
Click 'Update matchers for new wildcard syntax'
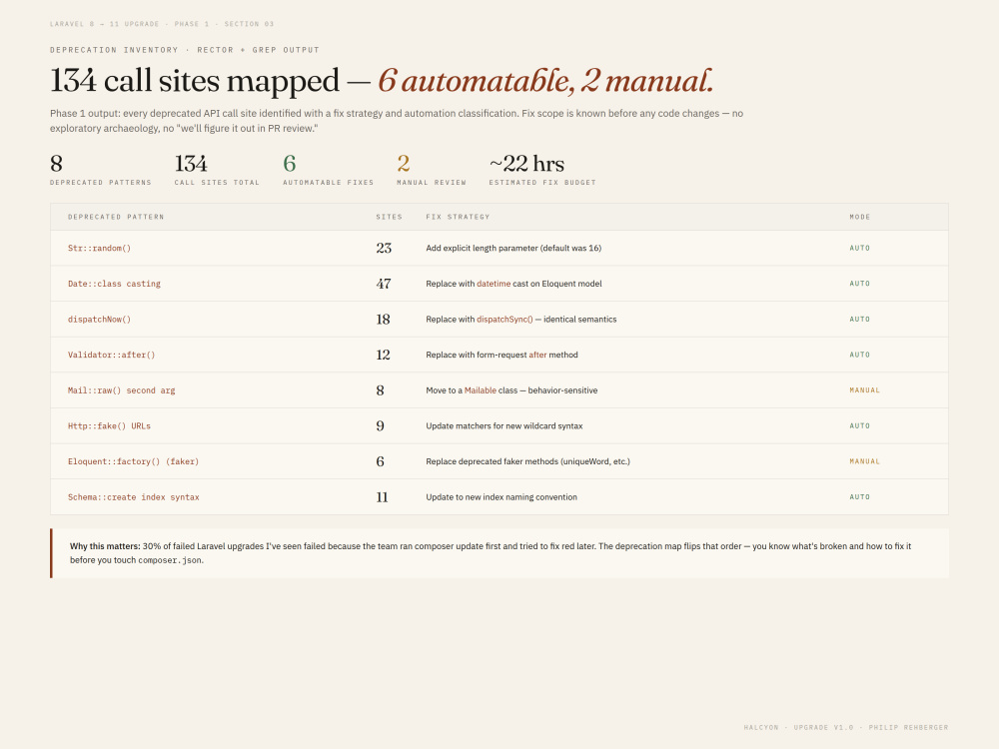(503, 426)
